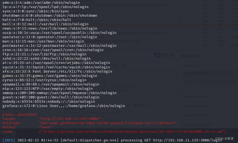Image resolution: width=238 pixels, height=143 pixels.
Task: Click the VulnType value poc-yaml-grafana-cve-2021-43798
Action: [x=108, y=123]
